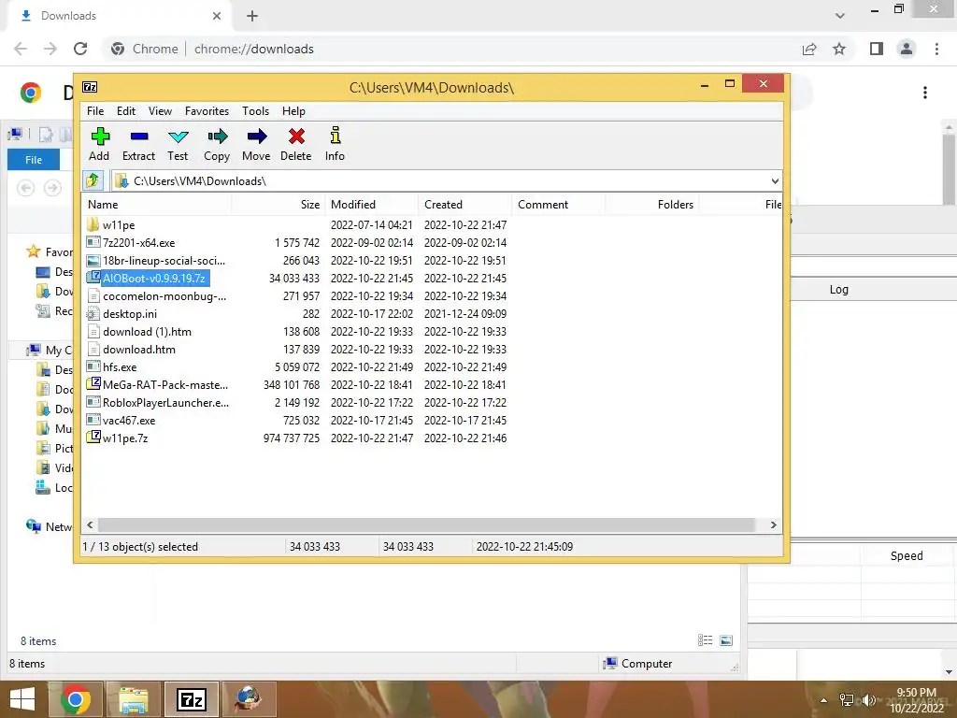Viewport: 957px width, 718px height.
Task: Expand the 7-Zip address path dropdown
Action: coord(775,180)
